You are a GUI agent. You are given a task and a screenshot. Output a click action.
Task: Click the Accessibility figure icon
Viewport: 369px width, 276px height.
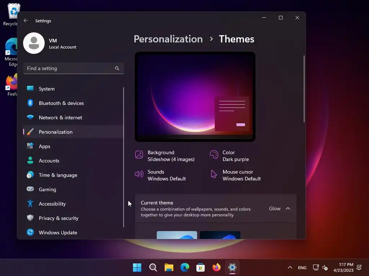pos(30,203)
